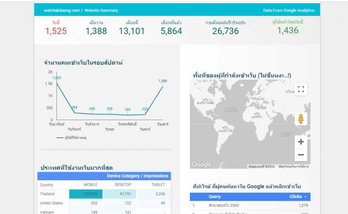
Task: Select the Thailand row in country table
Action: click(104, 194)
